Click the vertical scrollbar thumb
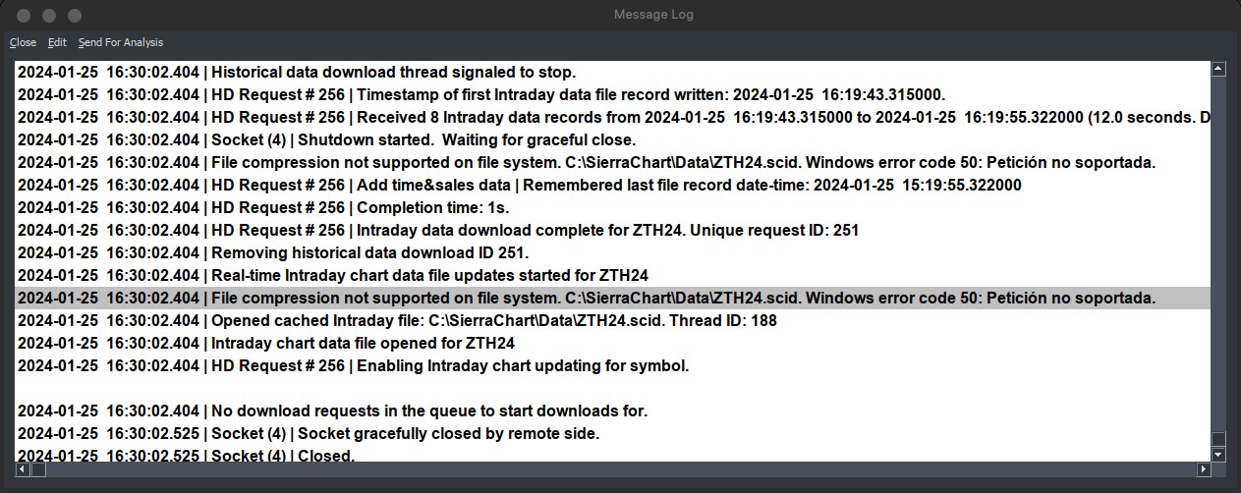 (1218, 439)
